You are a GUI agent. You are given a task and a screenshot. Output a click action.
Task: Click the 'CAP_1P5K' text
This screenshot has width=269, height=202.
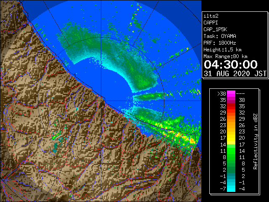pyautogui.click(x=215, y=29)
